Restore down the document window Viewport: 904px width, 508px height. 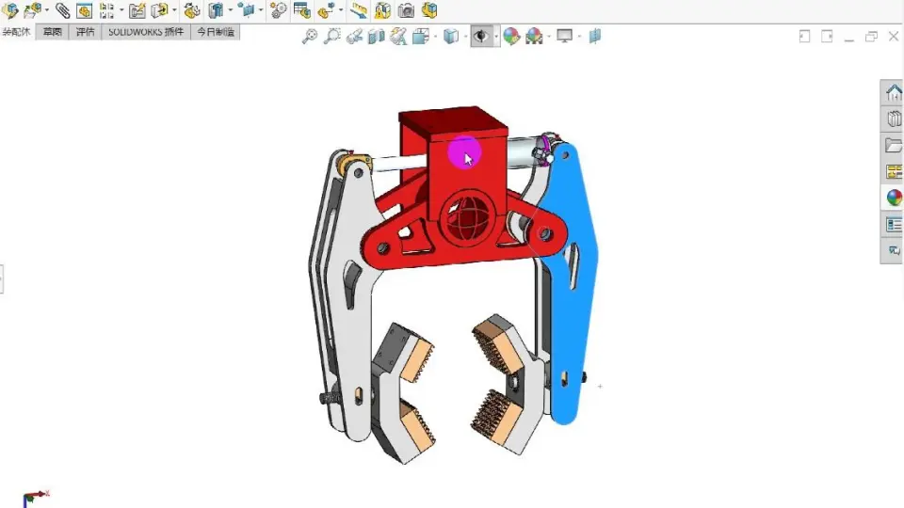coord(871,37)
